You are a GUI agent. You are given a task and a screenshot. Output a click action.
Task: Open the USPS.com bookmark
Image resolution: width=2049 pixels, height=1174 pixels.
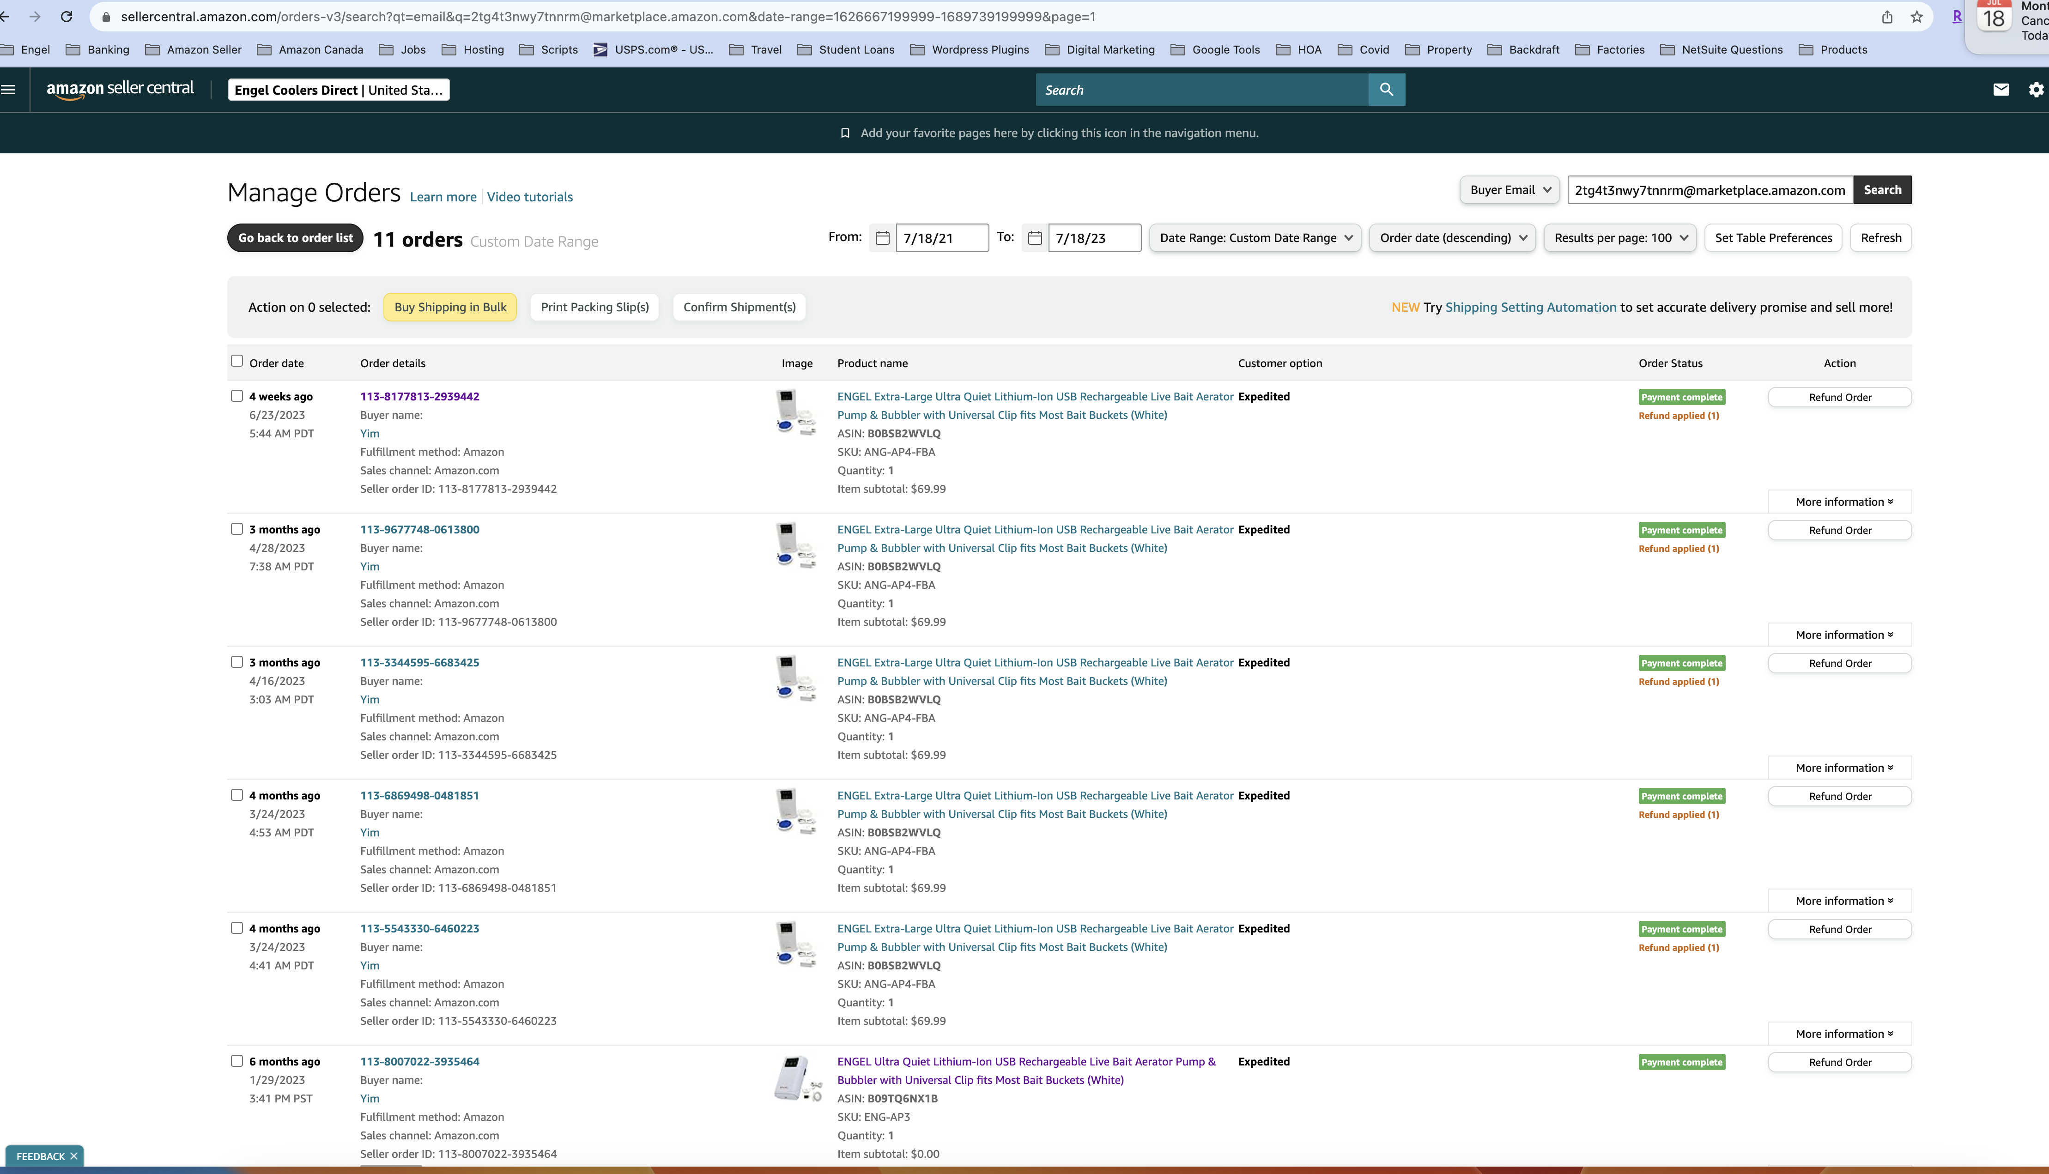click(x=653, y=50)
